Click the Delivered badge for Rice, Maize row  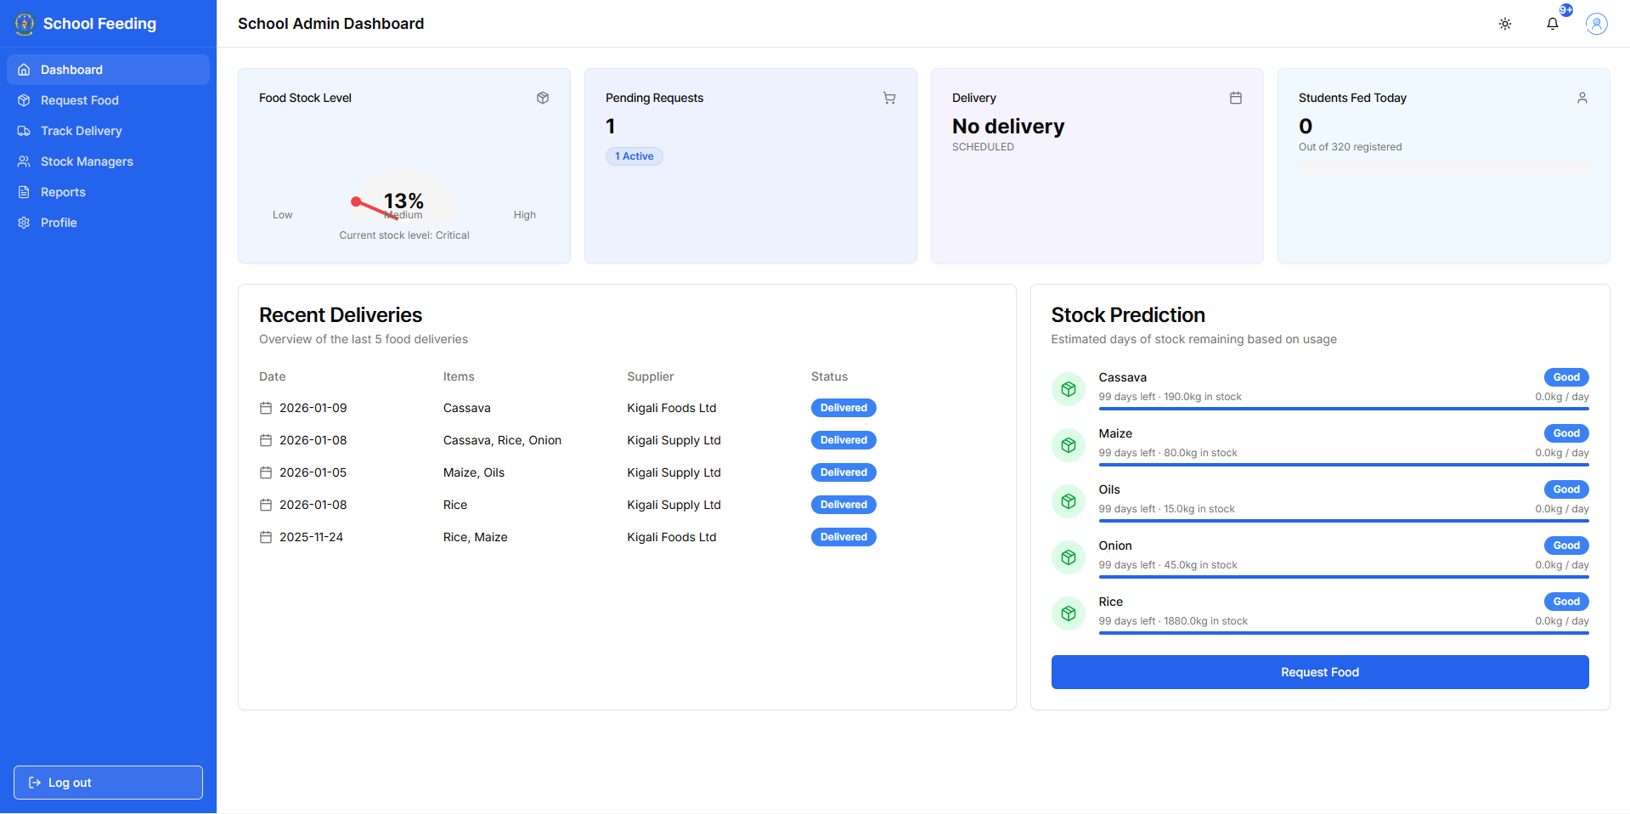coord(843,537)
